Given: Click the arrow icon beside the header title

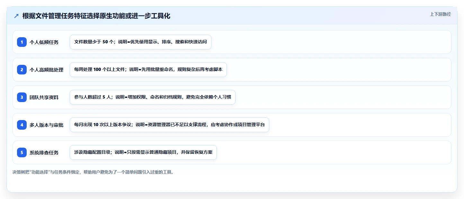Looking at the screenshot, I should 16,16.
